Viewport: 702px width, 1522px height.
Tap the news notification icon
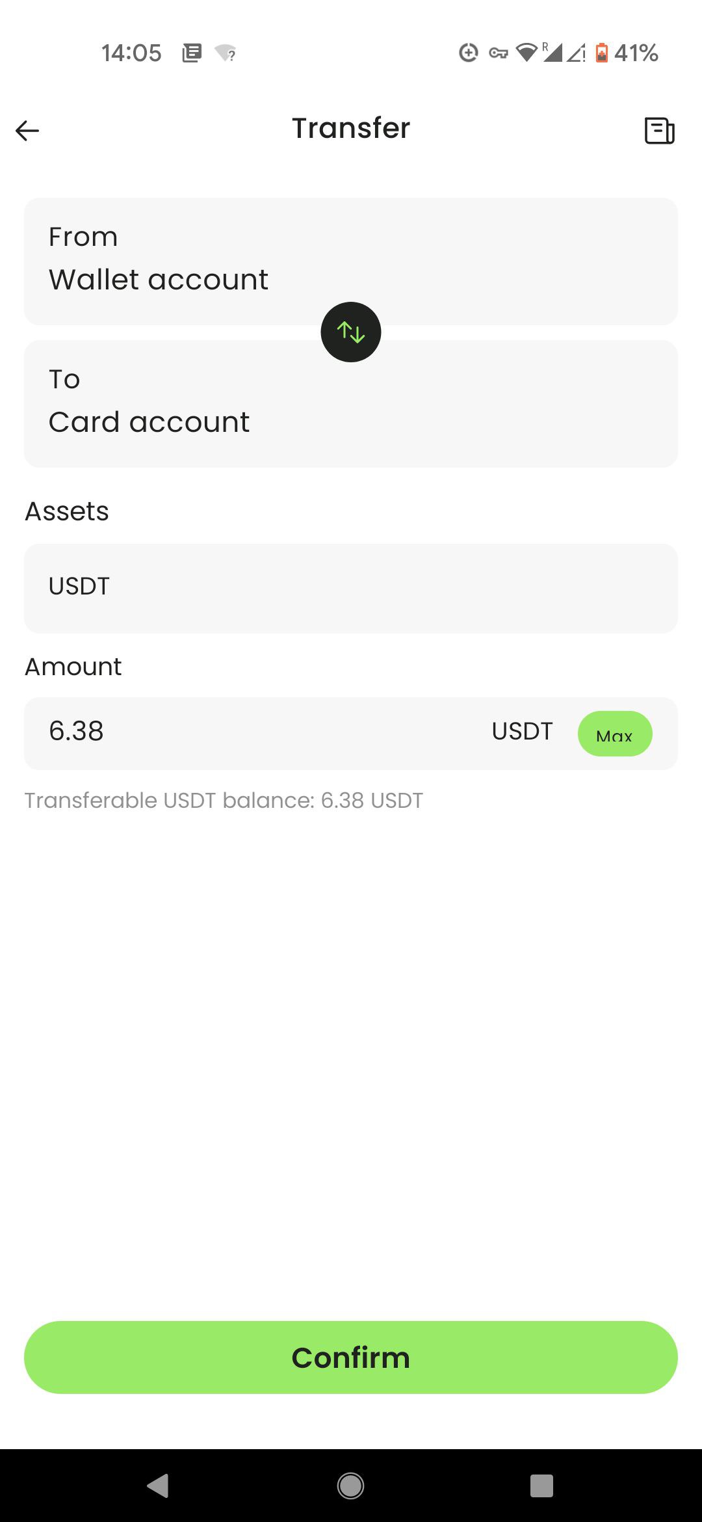pyautogui.click(x=192, y=53)
